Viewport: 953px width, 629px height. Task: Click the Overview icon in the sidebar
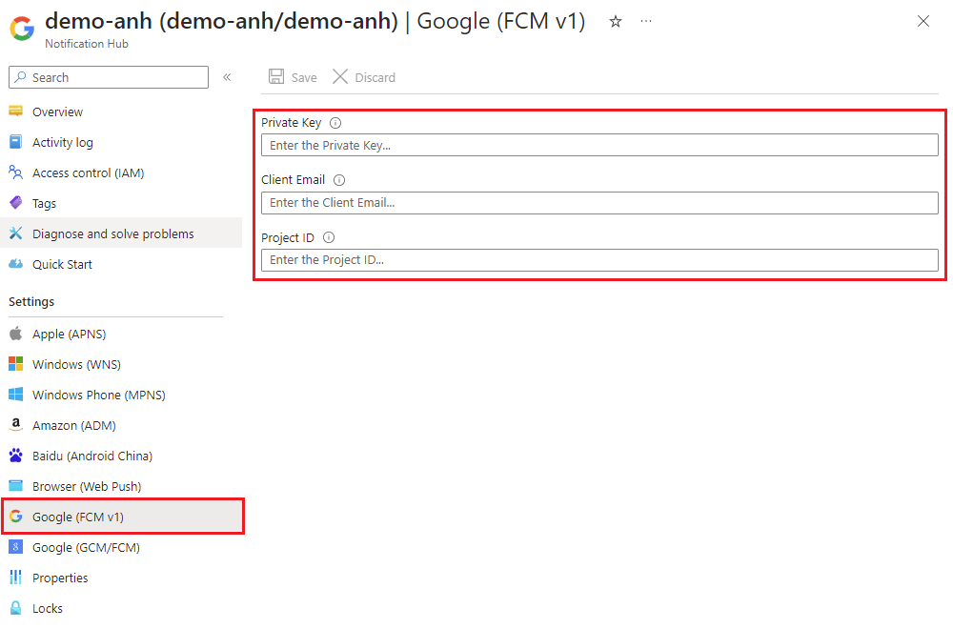[x=16, y=112]
